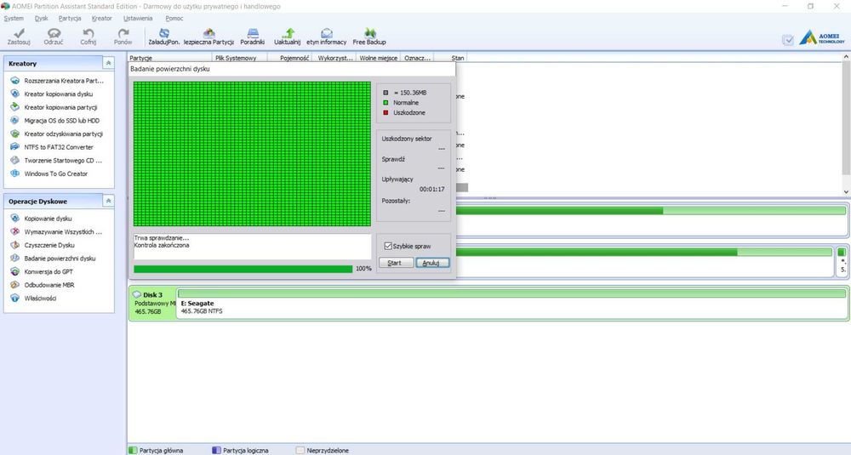
Task: Click the green surface test sector grid
Action: coord(252,154)
